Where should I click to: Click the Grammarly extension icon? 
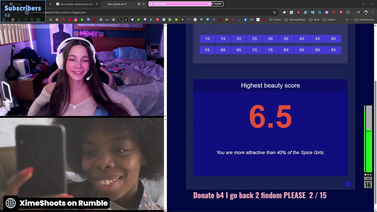pyautogui.click(x=305, y=12)
